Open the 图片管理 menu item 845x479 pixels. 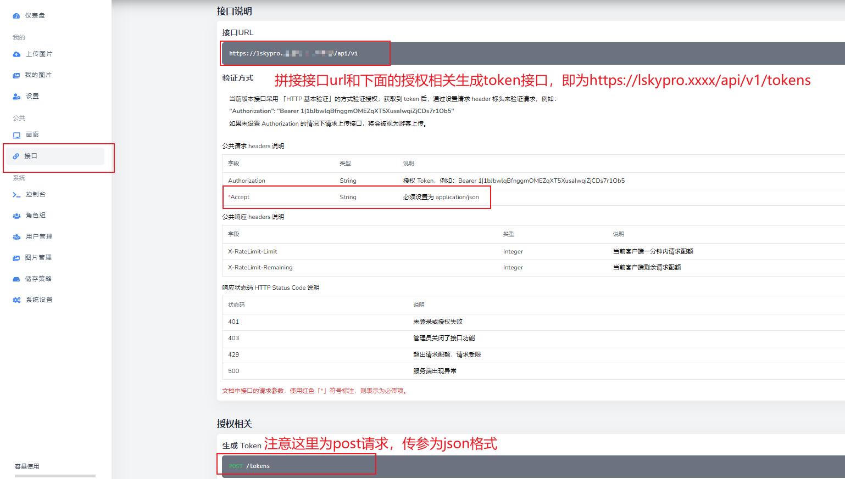pyautogui.click(x=38, y=258)
